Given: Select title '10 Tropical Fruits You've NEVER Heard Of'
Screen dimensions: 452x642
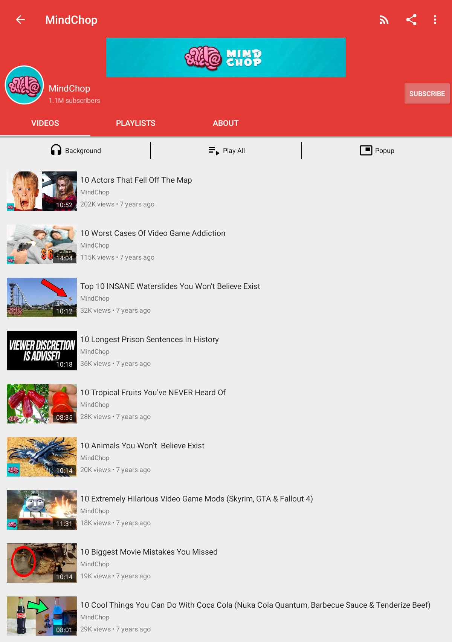Looking at the screenshot, I should (x=153, y=393).
